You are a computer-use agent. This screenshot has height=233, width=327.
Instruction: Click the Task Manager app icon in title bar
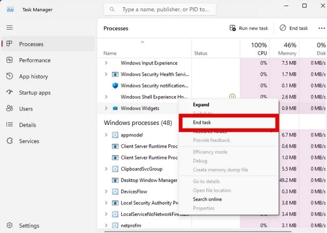(10, 9)
